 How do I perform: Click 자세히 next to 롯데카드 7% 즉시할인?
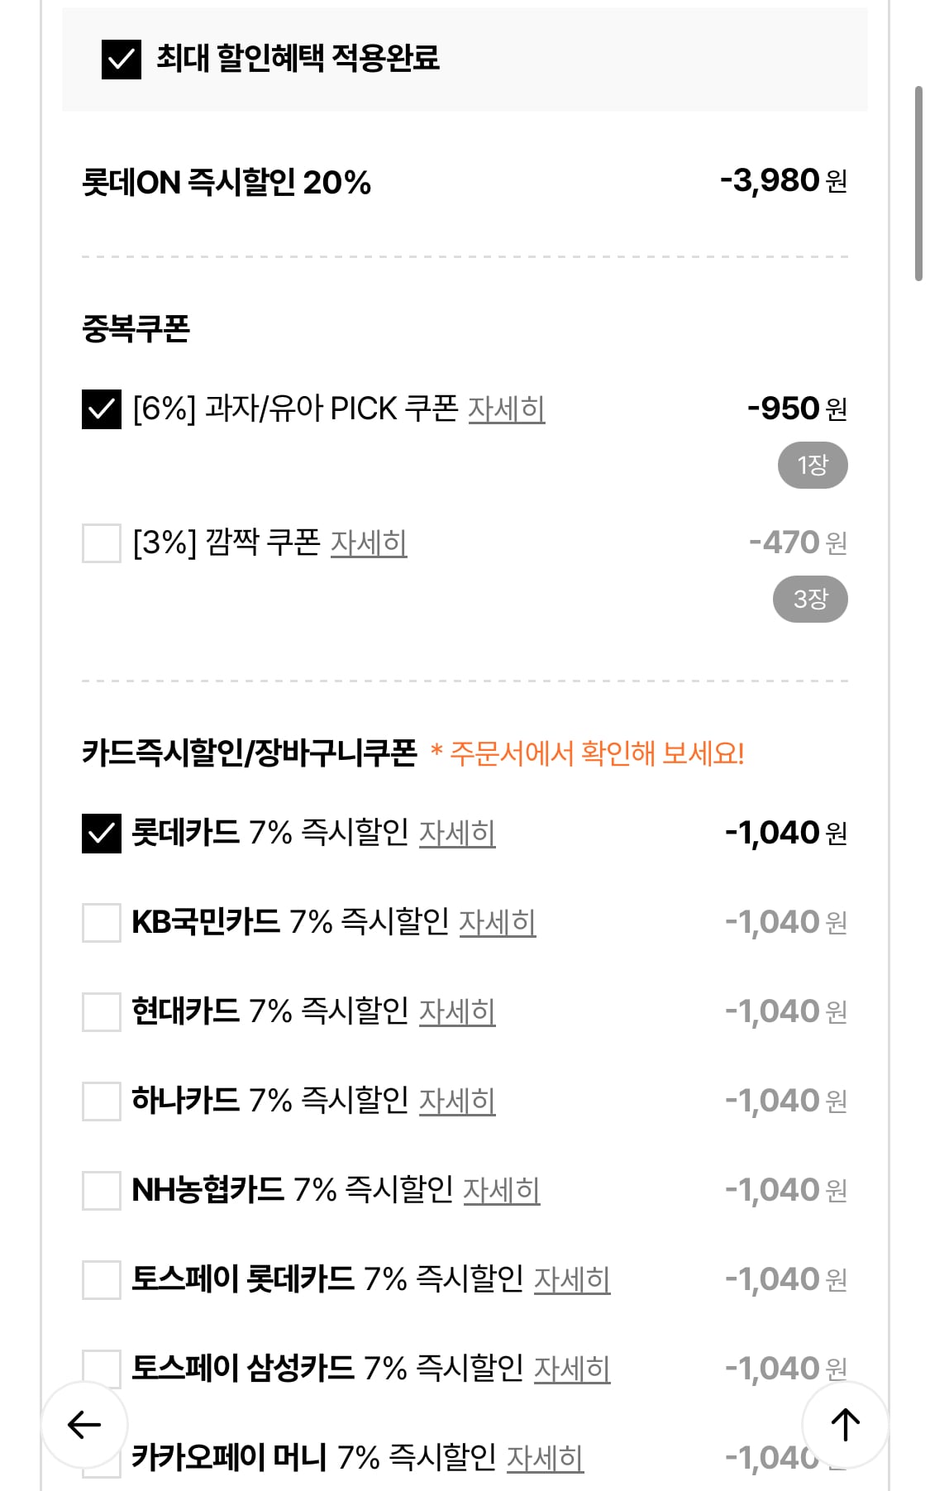457,835
